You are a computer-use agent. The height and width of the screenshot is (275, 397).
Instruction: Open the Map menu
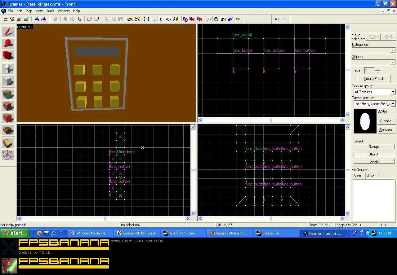point(29,11)
